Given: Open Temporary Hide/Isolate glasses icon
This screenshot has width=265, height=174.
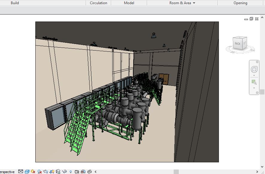Looking at the screenshot, I should click(64, 172).
